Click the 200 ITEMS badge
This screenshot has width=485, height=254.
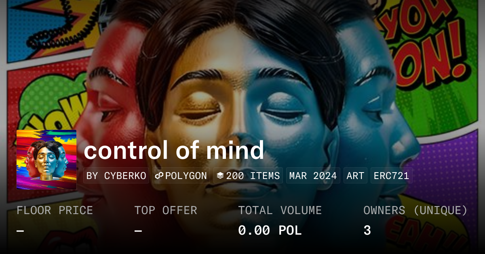[248, 176]
